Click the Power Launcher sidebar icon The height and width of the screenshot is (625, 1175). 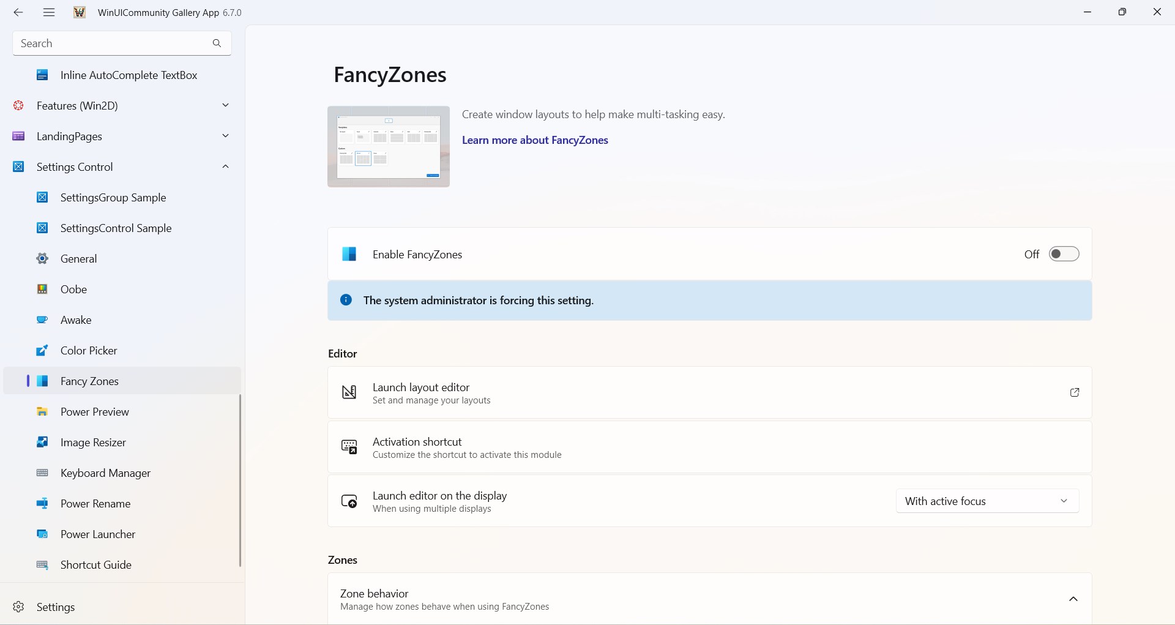(x=42, y=534)
